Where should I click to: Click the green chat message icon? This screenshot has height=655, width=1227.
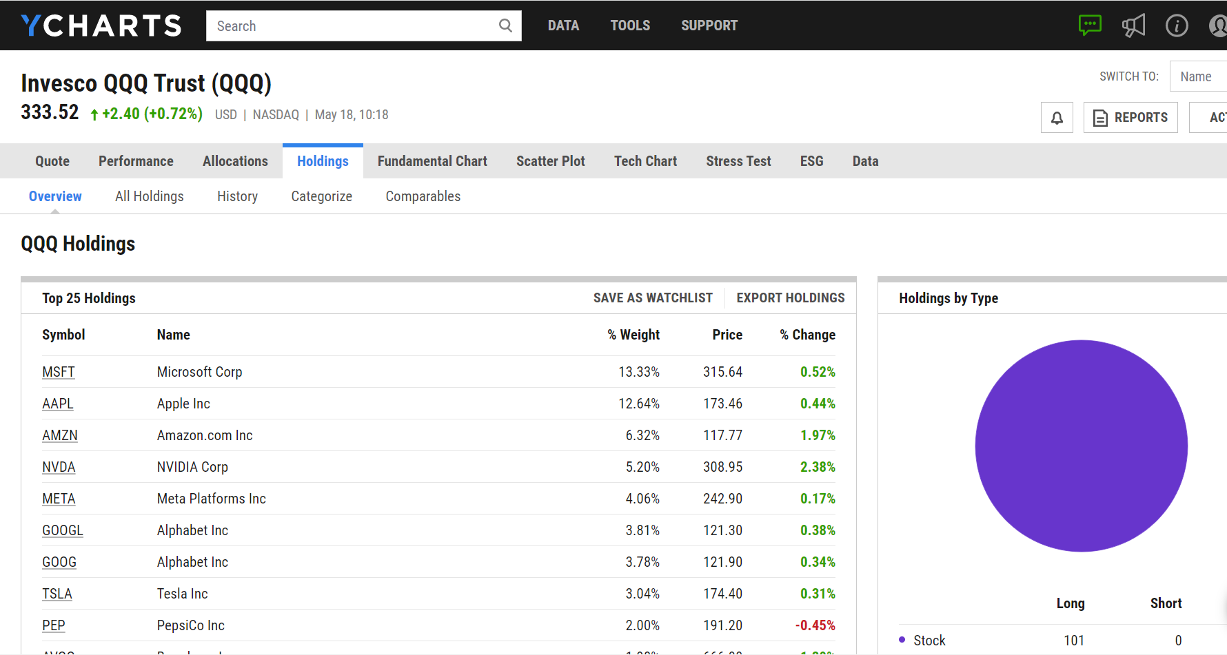tap(1090, 25)
